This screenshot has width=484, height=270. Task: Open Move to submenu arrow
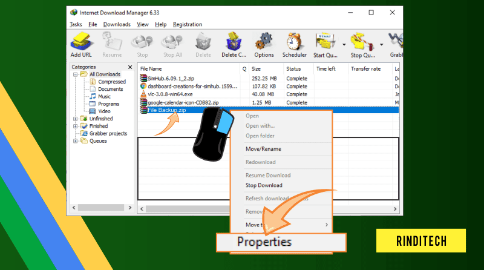[327, 225]
